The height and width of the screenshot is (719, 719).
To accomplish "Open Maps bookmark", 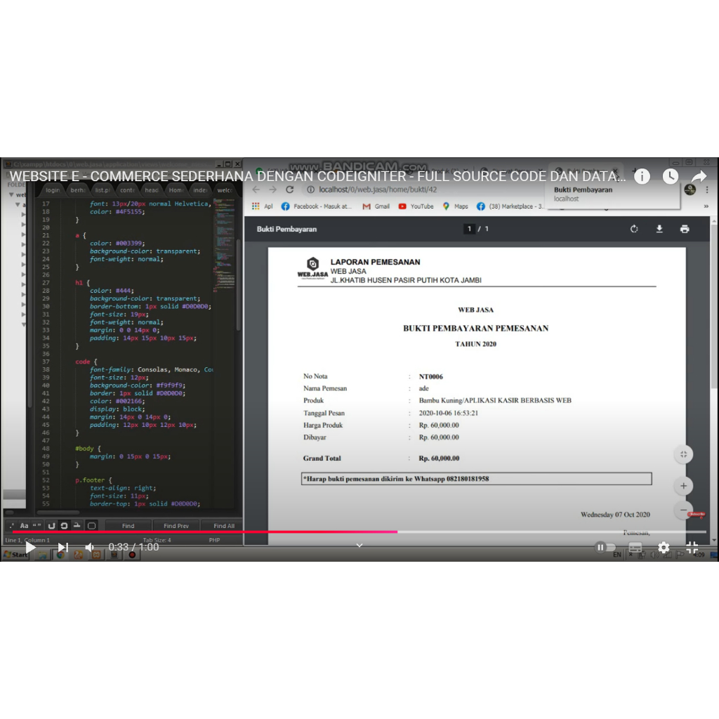I will coord(455,206).
